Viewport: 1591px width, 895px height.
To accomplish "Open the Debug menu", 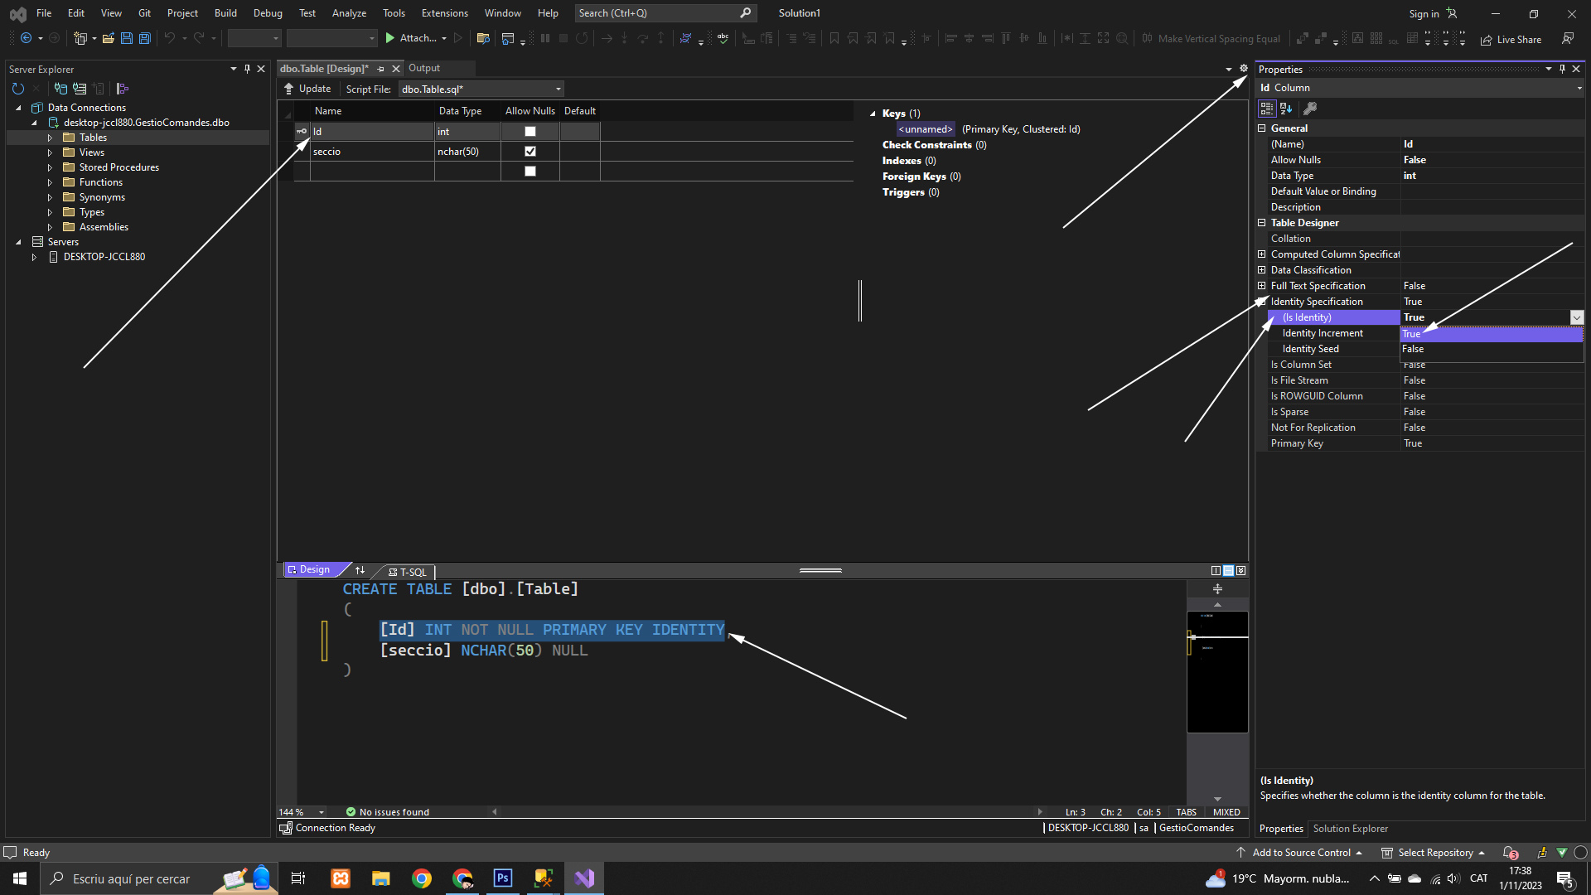I will pyautogui.click(x=268, y=13).
